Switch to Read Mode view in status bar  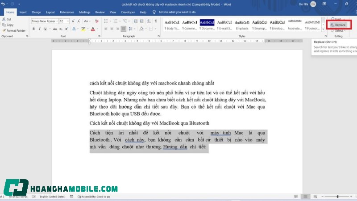click(296, 197)
